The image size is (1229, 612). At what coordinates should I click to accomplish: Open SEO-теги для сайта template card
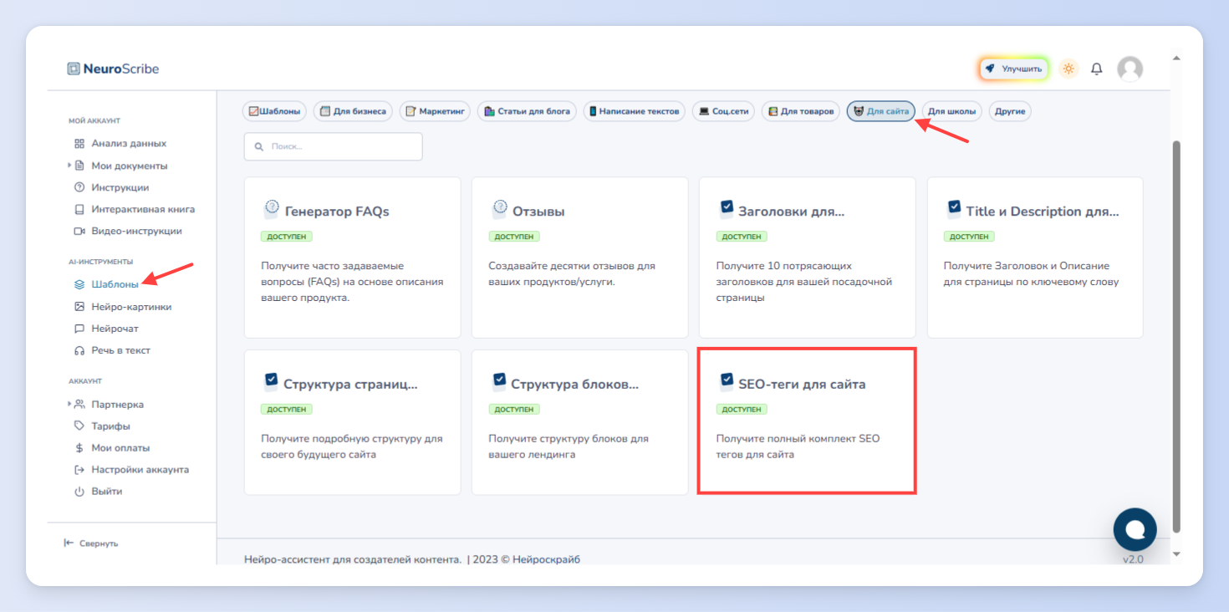pyautogui.click(x=807, y=421)
